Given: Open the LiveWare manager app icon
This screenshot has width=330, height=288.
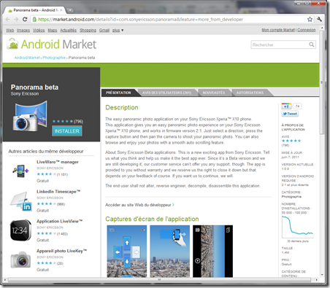Looking at the screenshot, I should pyautogui.click(x=20, y=171).
